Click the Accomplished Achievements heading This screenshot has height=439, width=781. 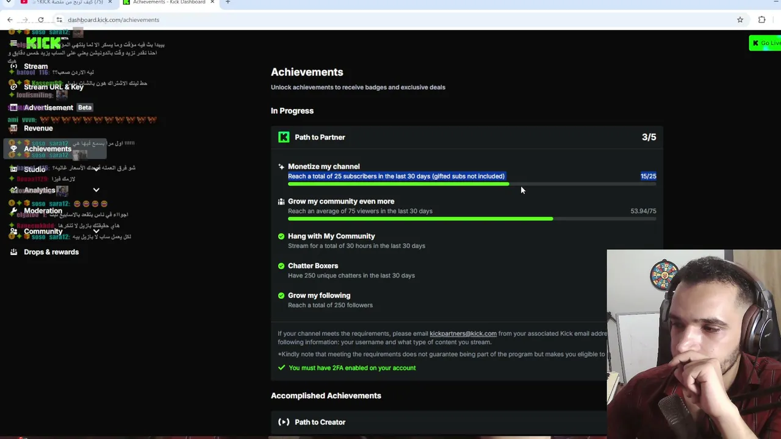326,396
